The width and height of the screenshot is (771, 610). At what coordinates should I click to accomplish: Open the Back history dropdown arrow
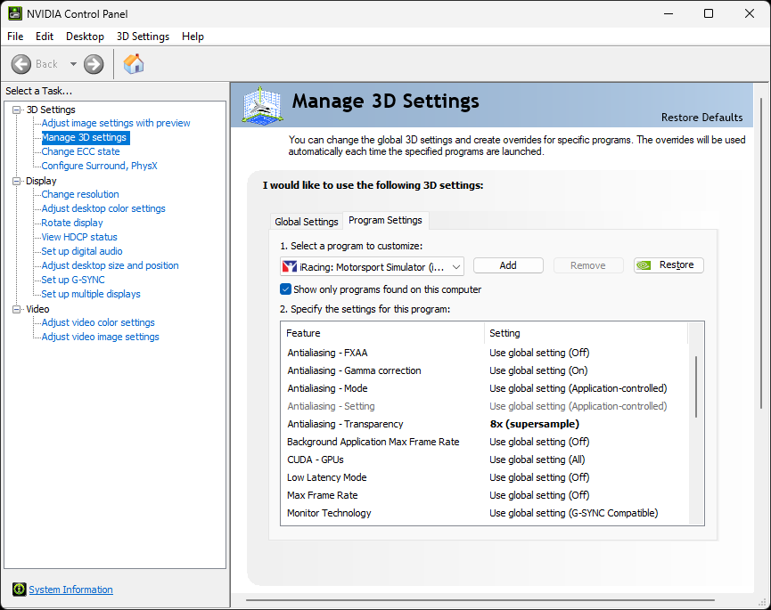click(73, 64)
